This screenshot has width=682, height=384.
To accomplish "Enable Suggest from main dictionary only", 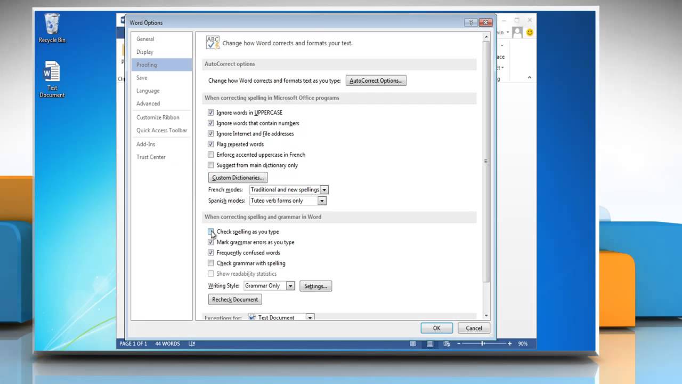I will click(211, 165).
